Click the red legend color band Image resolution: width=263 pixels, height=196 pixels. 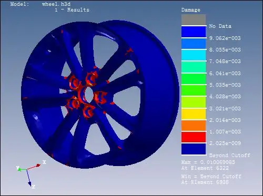click(x=194, y=137)
